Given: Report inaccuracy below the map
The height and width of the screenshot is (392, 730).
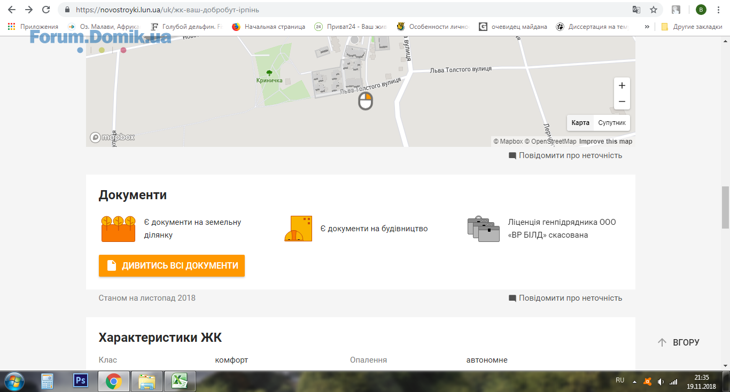Looking at the screenshot, I should click(x=565, y=155).
